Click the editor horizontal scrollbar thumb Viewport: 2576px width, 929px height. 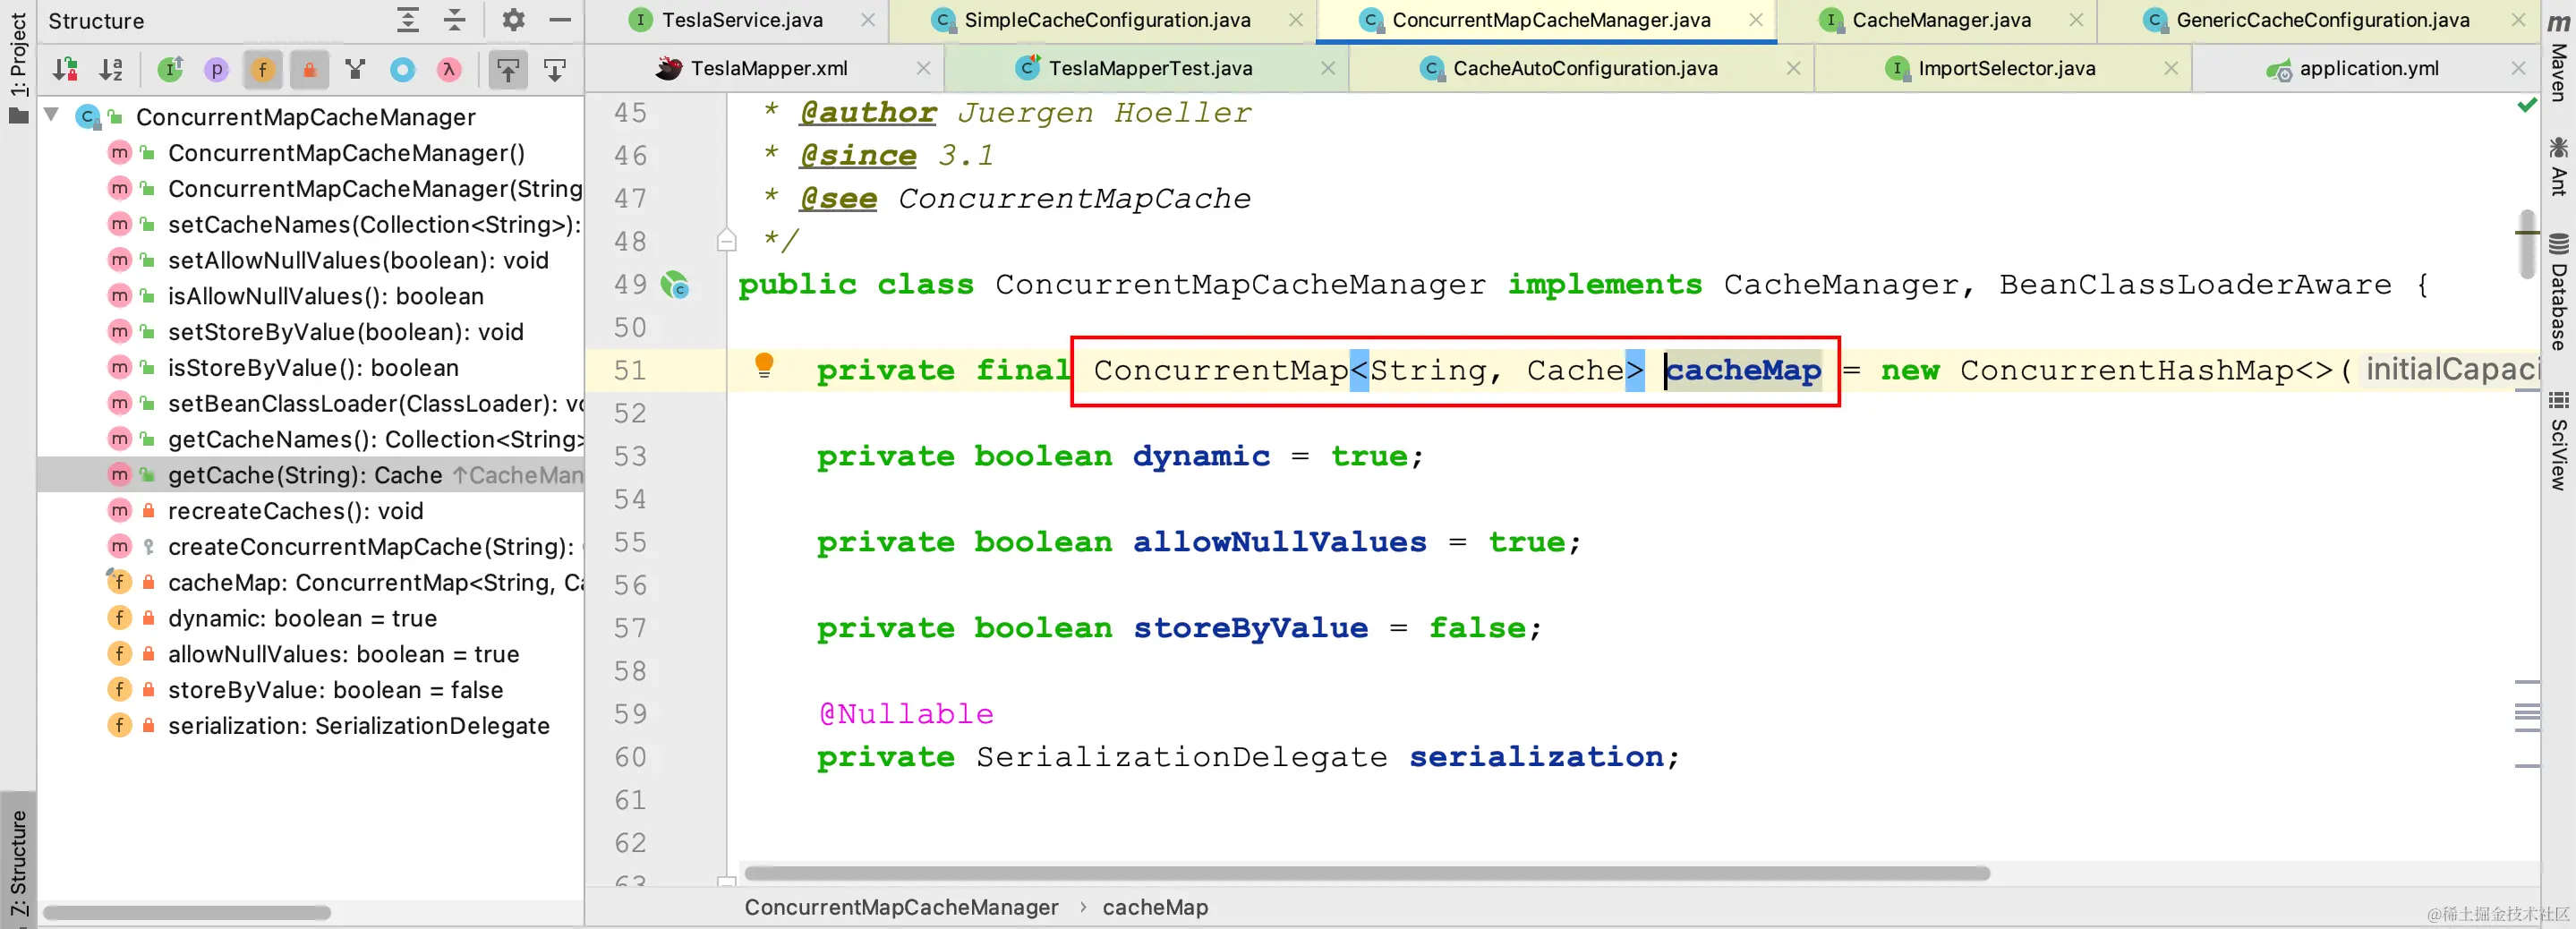tap(1367, 873)
